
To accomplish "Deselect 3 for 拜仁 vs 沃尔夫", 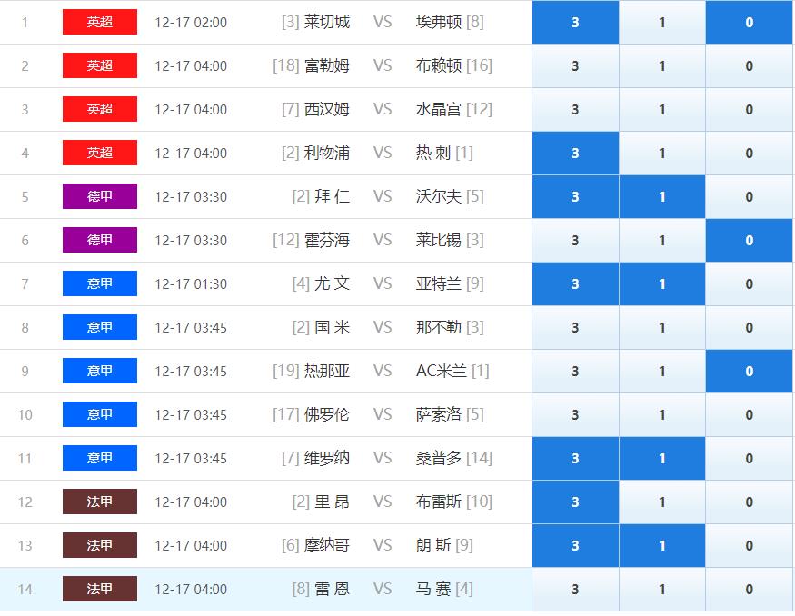I will tap(575, 197).
